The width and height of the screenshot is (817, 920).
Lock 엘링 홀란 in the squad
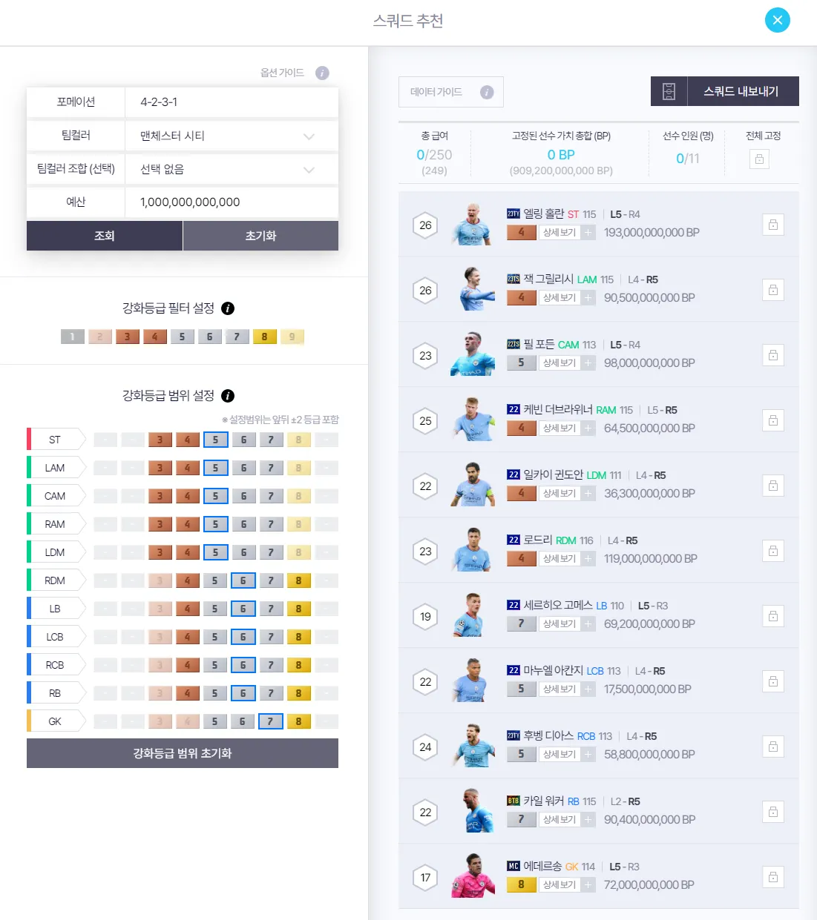click(x=772, y=225)
